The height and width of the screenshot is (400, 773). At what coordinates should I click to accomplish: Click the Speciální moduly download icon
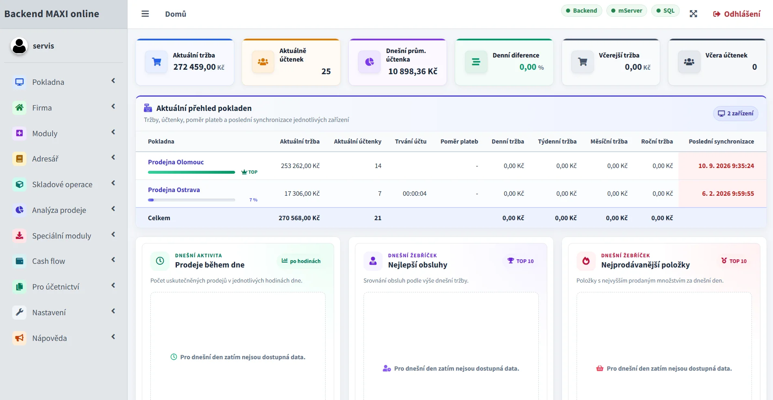pyautogui.click(x=19, y=236)
